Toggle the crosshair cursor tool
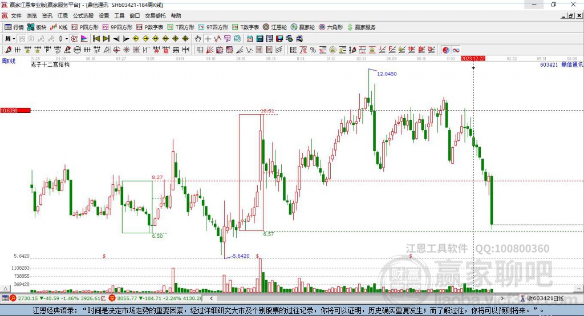Image resolution: width=584 pixels, height=316 pixels. pyautogui.click(x=208, y=39)
